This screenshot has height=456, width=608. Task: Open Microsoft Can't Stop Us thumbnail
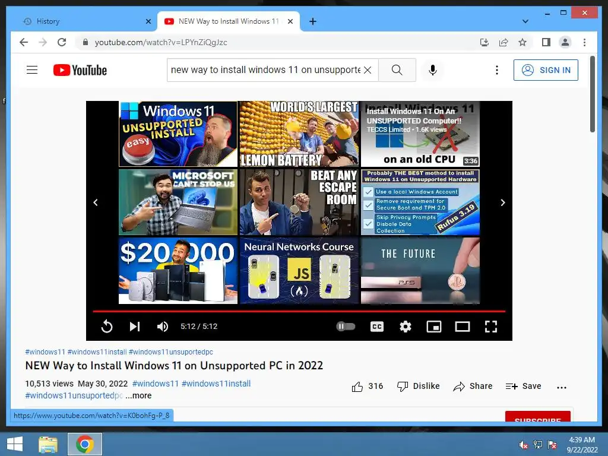click(178, 202)
